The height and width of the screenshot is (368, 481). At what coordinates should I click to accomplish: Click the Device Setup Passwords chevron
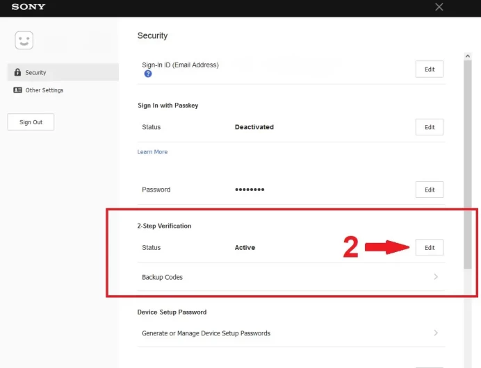point(436,333)
